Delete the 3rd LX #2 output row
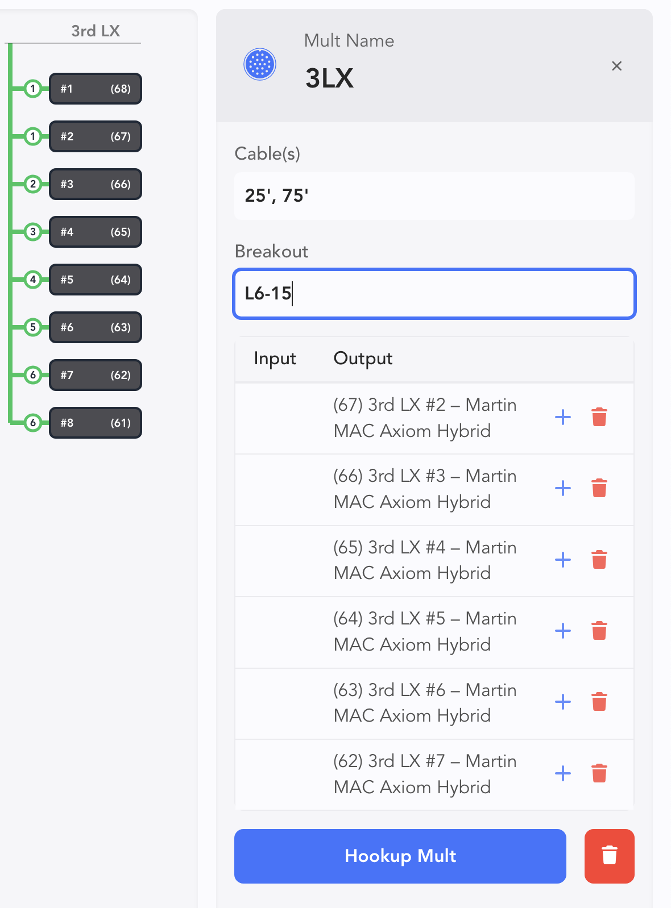 (x=599, y=417)
